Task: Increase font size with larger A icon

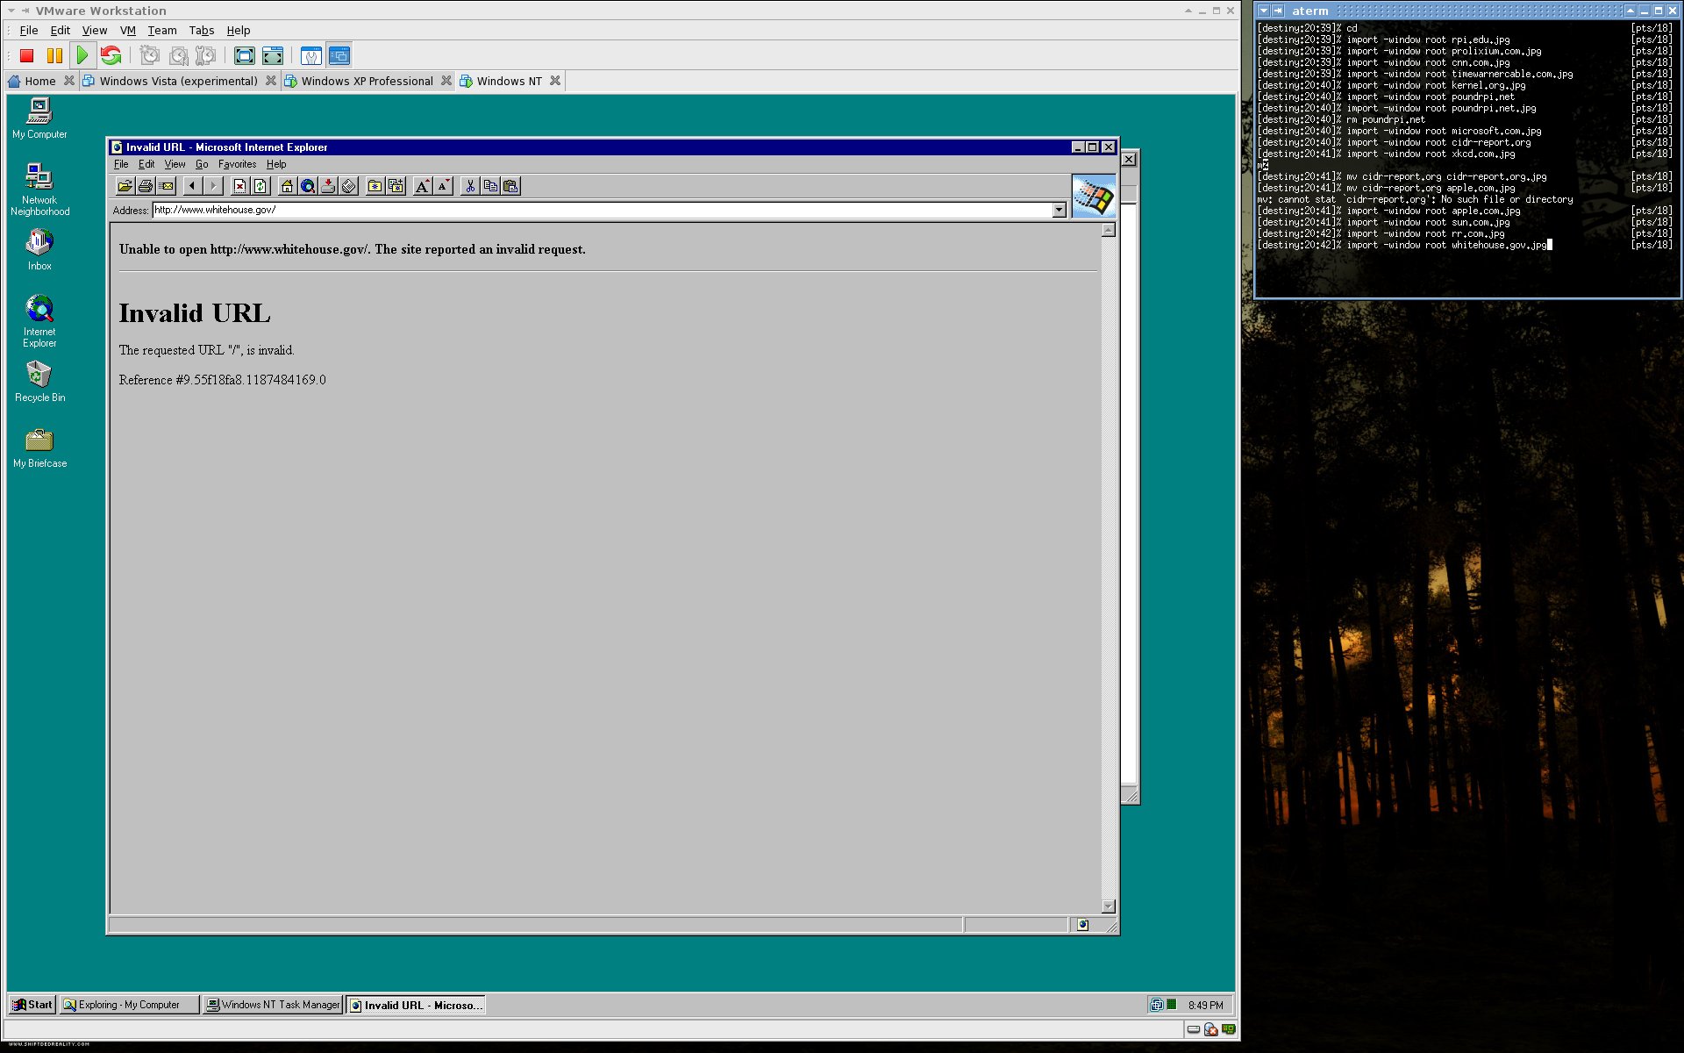Action: click(x=423, y=186)
